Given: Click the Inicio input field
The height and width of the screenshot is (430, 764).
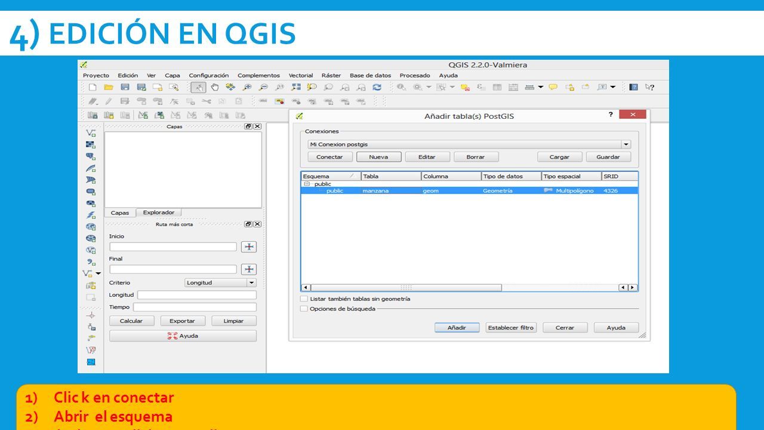Looking at the screenshot, I should (173, 247).
